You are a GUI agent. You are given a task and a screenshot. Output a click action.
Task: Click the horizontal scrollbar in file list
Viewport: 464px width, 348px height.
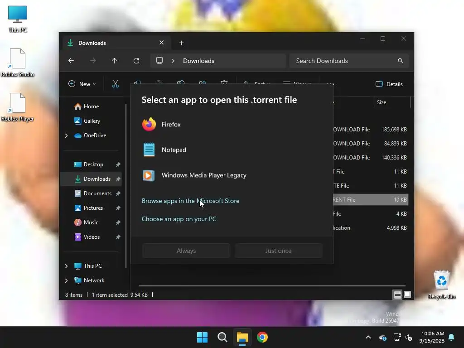(272, 286)
